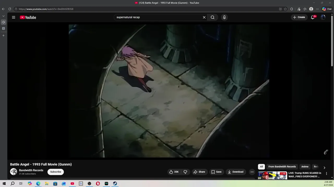The width and height of the screenshot is (334, 187).
Task: Open Windows Start menu
Action: [x=4, y=184]
